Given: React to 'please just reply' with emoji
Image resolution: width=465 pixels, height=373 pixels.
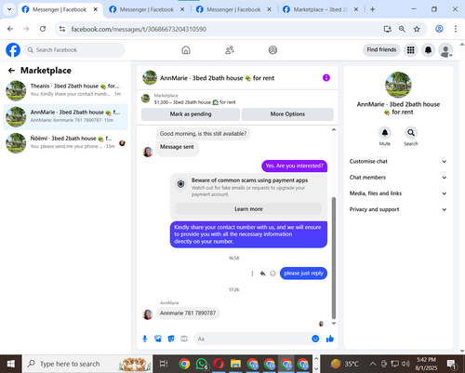Looking at the screenshot, I should click(x=272, y=273).
